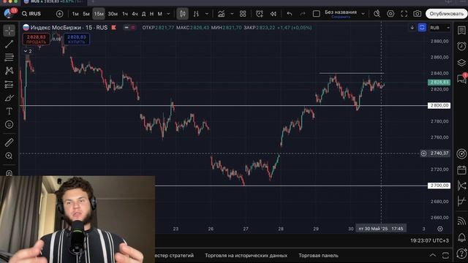Select the 5м timeframe
468x263 pixels.
point(86,14)
